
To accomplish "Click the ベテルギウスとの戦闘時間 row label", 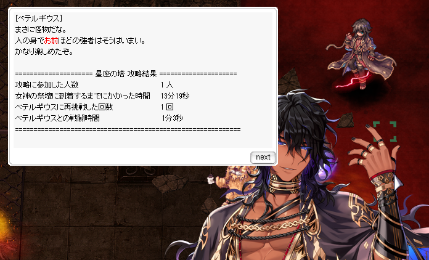I will click(x=57, y=118).
